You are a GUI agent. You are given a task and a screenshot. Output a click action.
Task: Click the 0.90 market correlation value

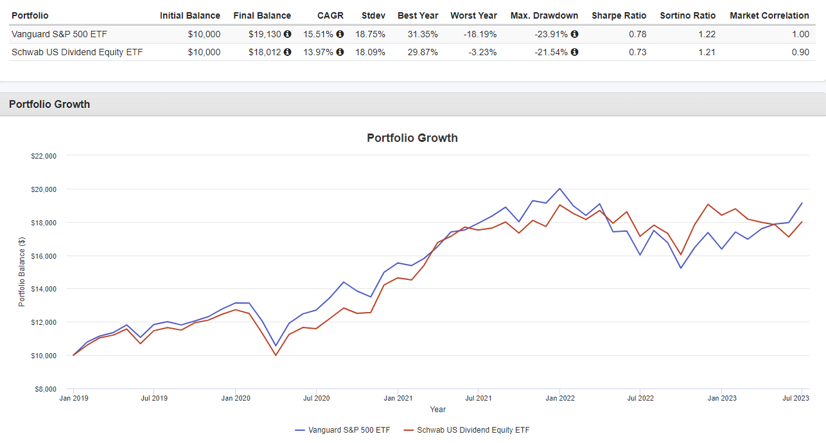(x=800, y=52)
